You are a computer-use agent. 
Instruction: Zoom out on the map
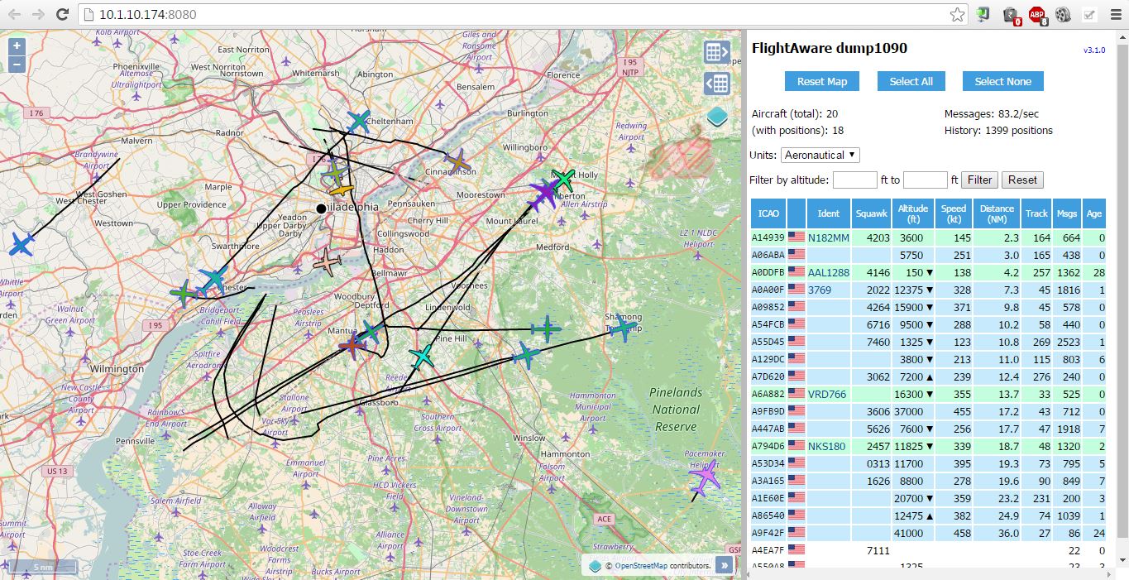[x=17, y=65]
